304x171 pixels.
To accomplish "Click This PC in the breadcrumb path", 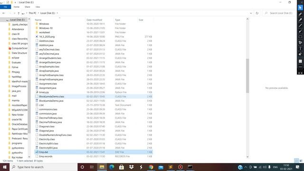I will [x=32, y=13].
